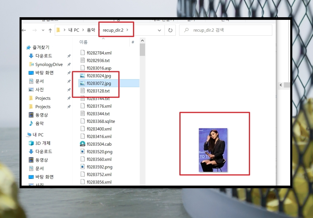Click the CAB icon of f0283504.cab

tap(83, 144)
